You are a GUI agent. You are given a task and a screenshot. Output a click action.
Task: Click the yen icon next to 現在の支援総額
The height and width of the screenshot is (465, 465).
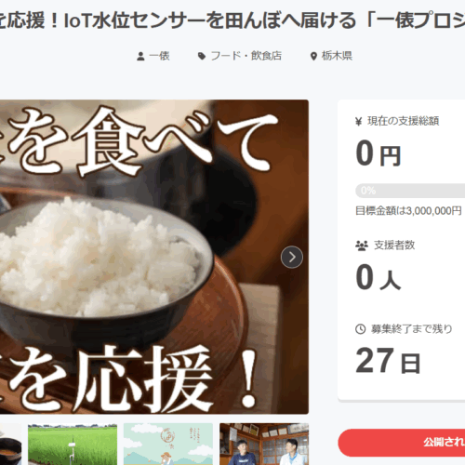click(x=358, y=121)
